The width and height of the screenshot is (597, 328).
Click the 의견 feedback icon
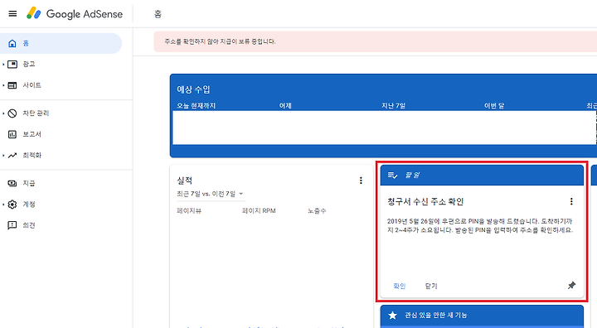(12, 225)
